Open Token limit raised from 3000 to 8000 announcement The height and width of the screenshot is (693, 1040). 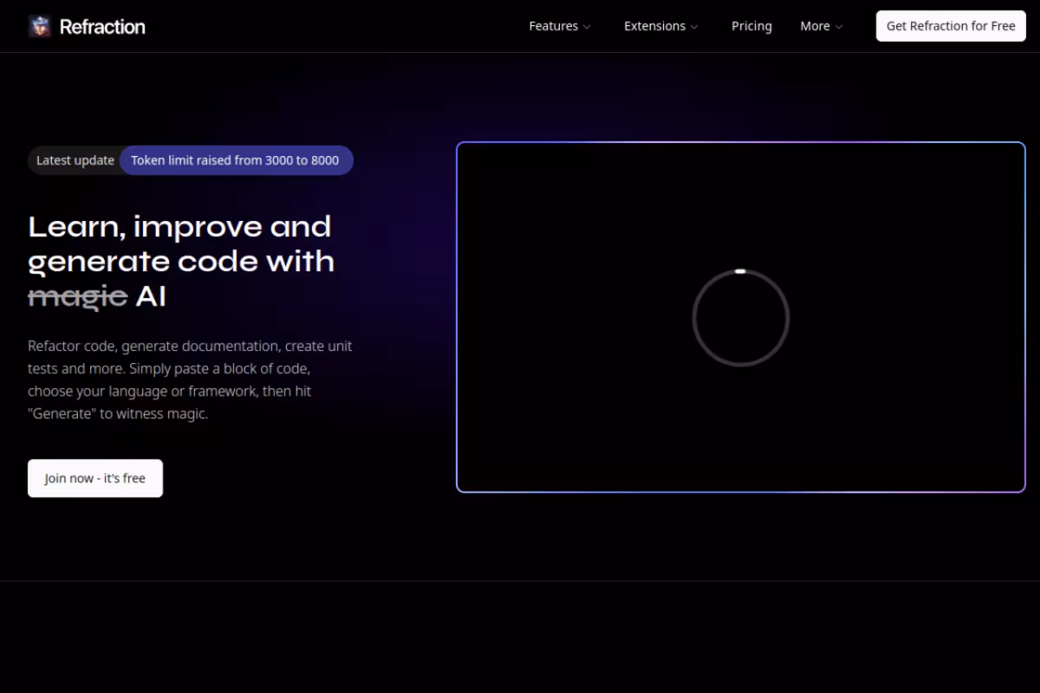click(236, 160)
